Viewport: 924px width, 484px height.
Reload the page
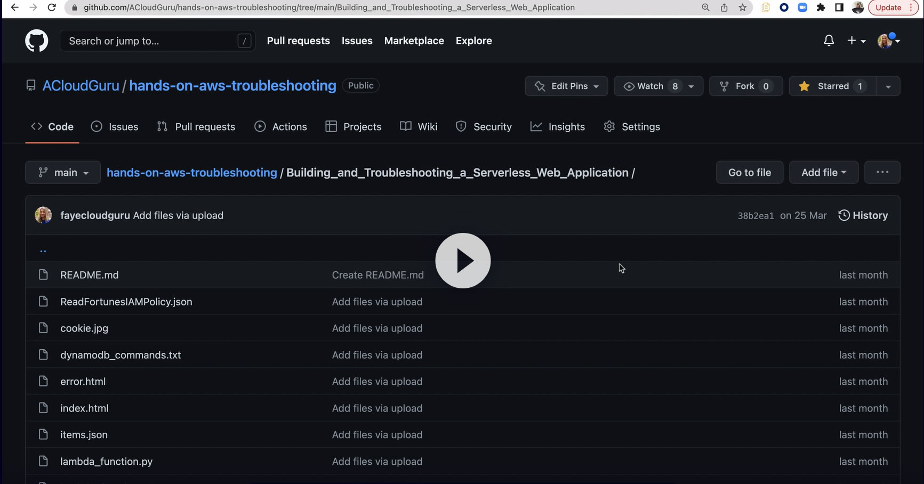(52, 7)
